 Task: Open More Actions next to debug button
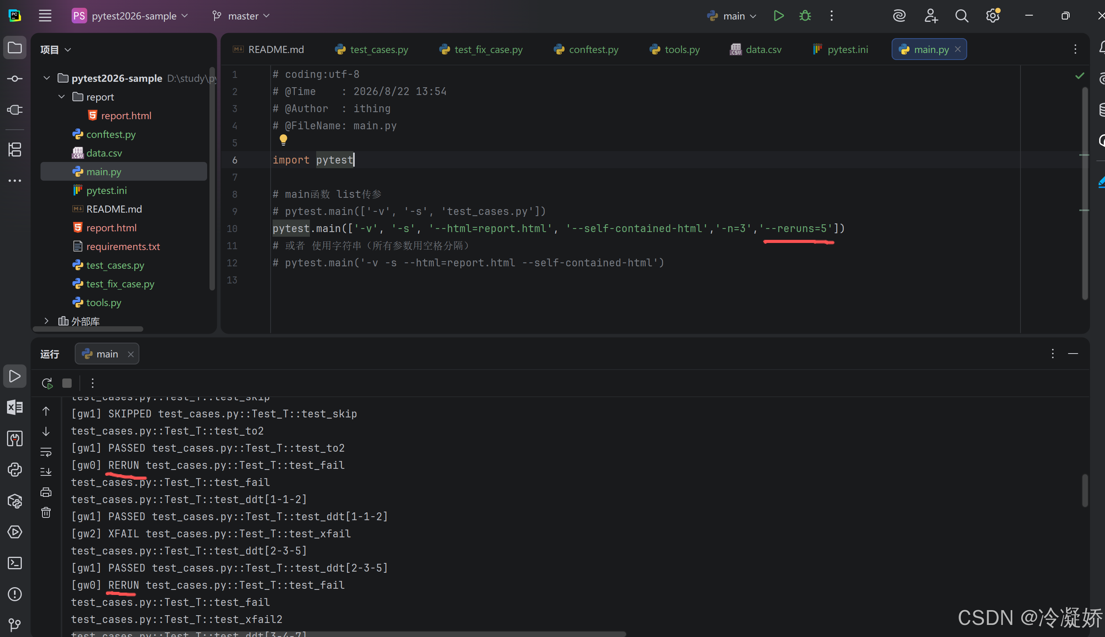[x=832, y=16]
